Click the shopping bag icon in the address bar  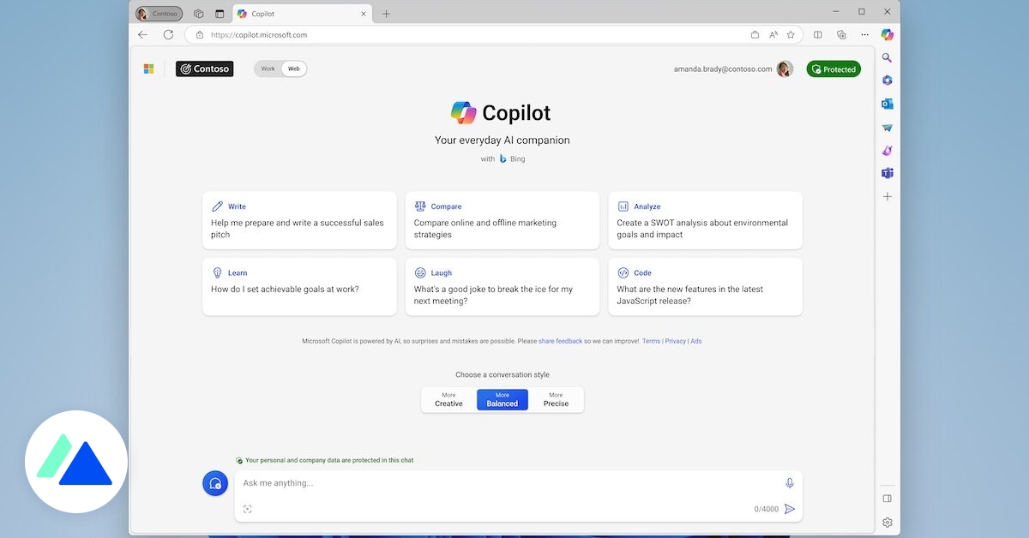coord(755,35)
